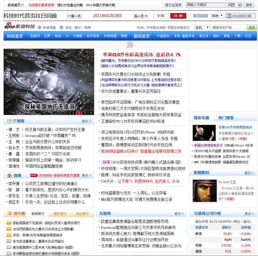Click the keyword search input field
This screenshot has width=258, height=256.
tap(206, 5)
